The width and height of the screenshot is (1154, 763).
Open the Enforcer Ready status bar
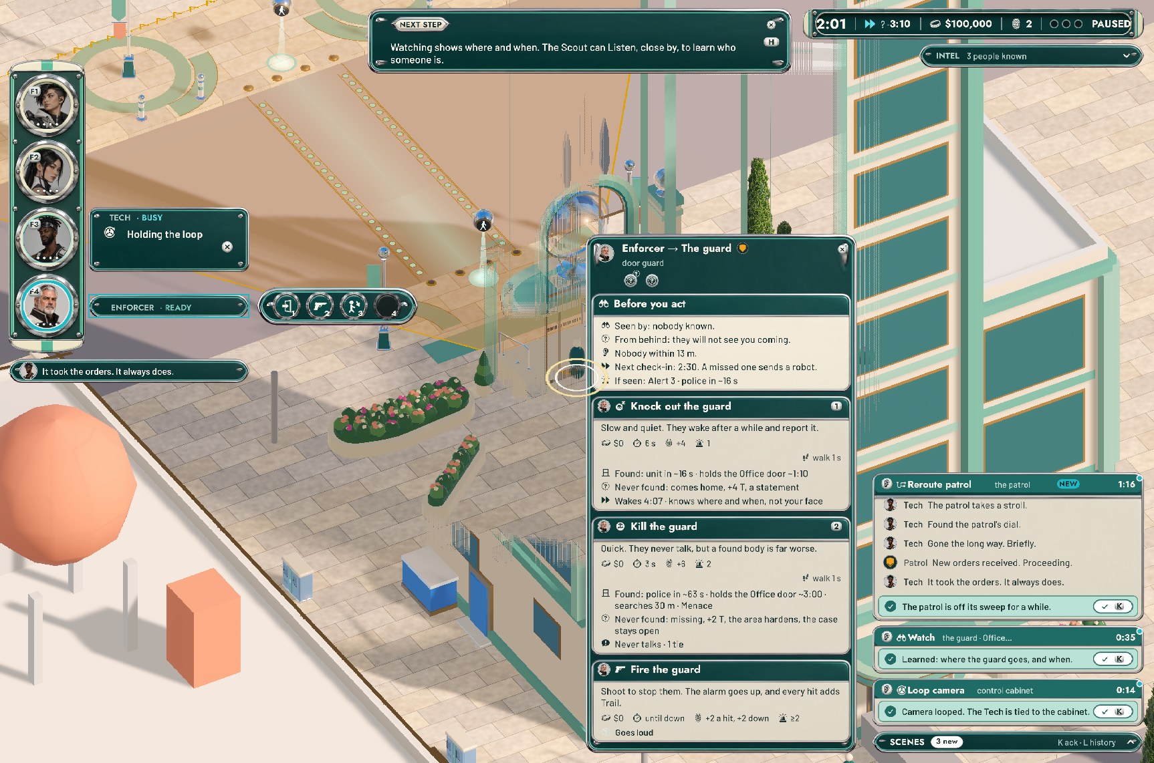169,307
